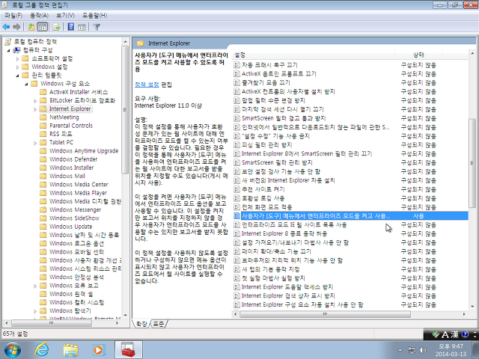
Task: Click the Export list toolbar icon
Action: (x=56, y=27)
